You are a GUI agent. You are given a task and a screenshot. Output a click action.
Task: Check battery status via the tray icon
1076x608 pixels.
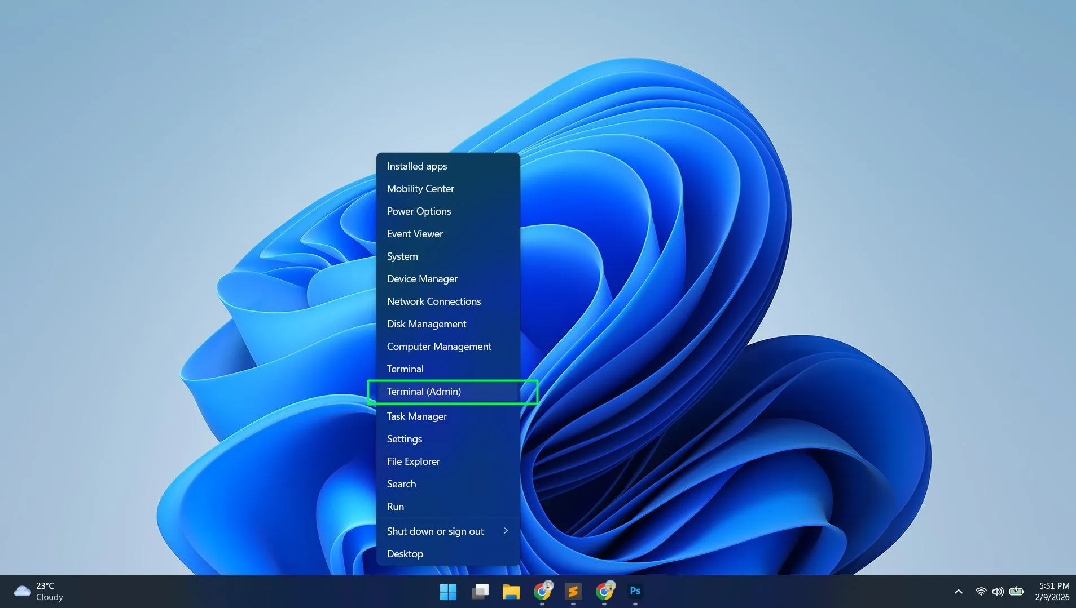click(1017, 591)
